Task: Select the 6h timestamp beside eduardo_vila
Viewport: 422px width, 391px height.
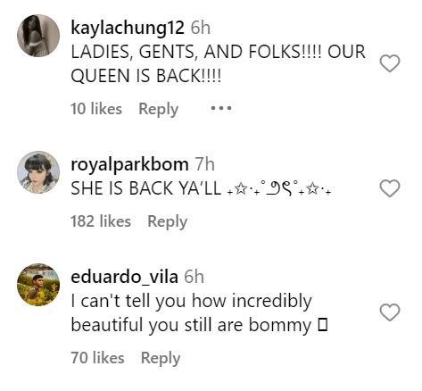Action: 194,277
